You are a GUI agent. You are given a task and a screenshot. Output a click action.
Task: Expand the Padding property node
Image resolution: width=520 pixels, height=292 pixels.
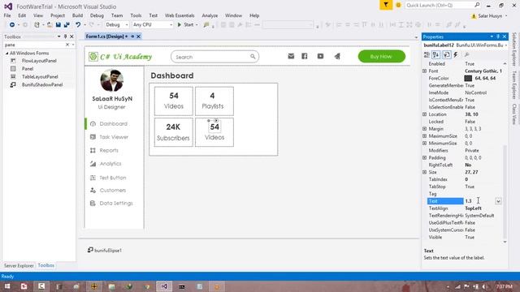click(424, 157)
